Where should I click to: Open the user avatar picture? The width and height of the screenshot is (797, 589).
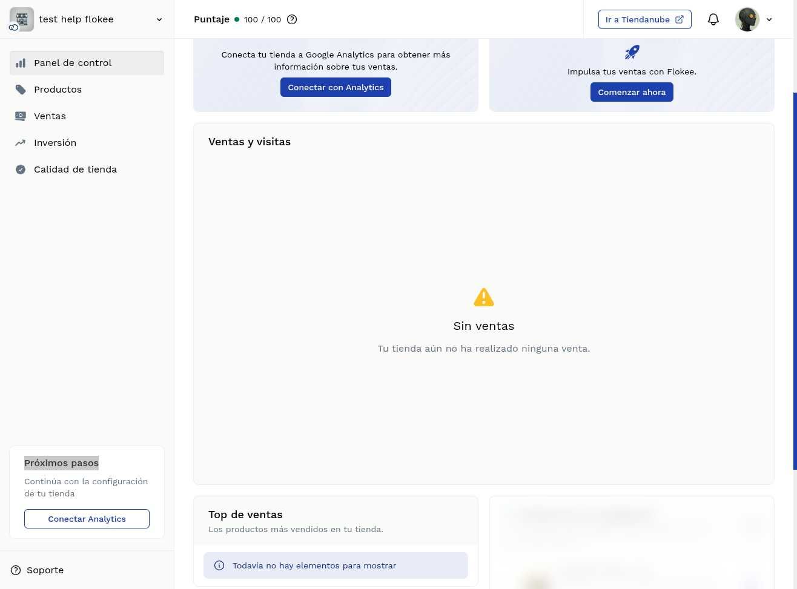click(x=747, y=19)
